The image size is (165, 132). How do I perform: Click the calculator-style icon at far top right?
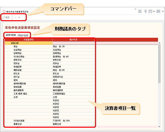(x=158, y=11)
